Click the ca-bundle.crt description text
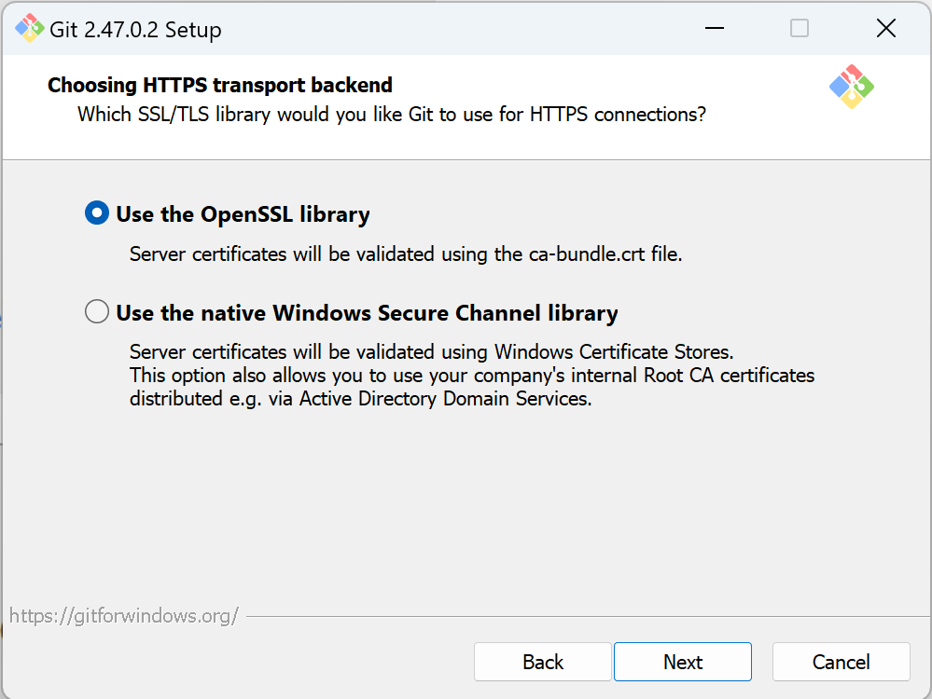Image resolution: width=932 pixels, height=699 pixels. tap(406, 254)
